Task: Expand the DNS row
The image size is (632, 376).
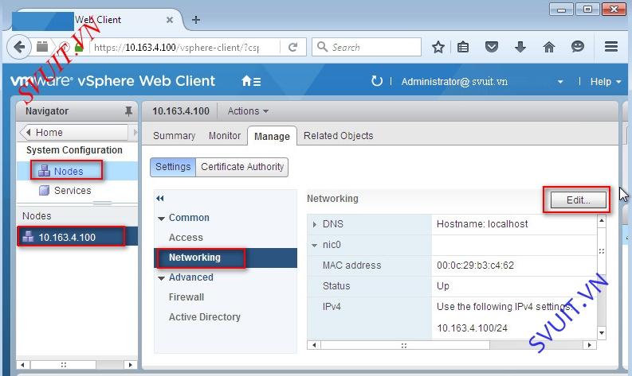Action: click(314, 224)
